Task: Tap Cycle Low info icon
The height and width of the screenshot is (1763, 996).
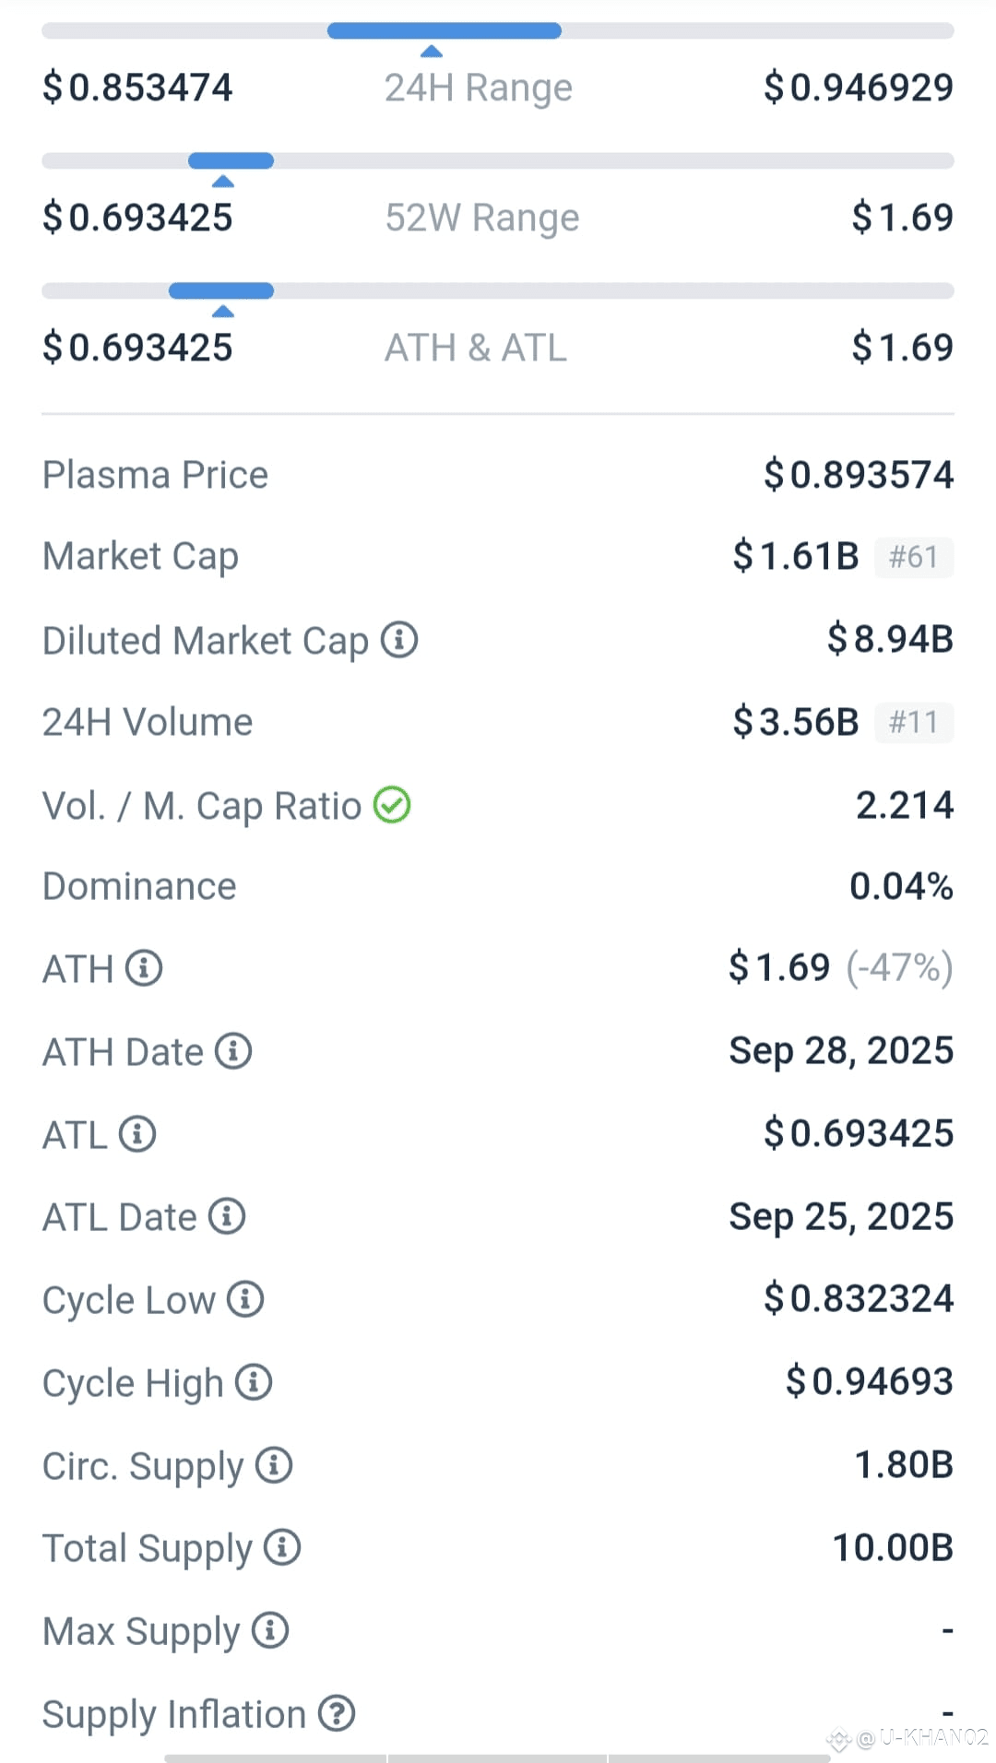Action: 245,1299
